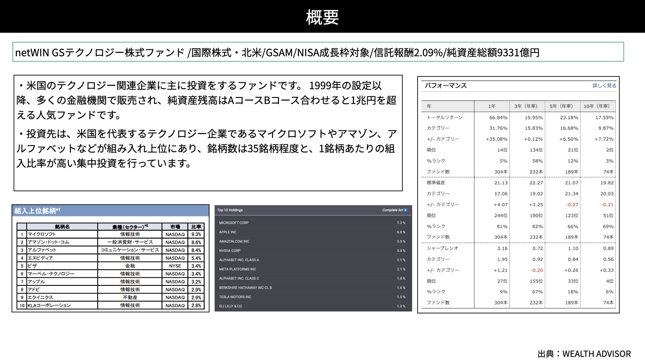The width and height of the screenshot is (645, 362).
Task: Click the アップル row name
Action: click(x=36, y=282)
